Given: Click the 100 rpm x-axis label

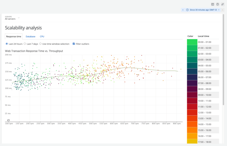Looking at the screenshot, I should pos(9,124).
